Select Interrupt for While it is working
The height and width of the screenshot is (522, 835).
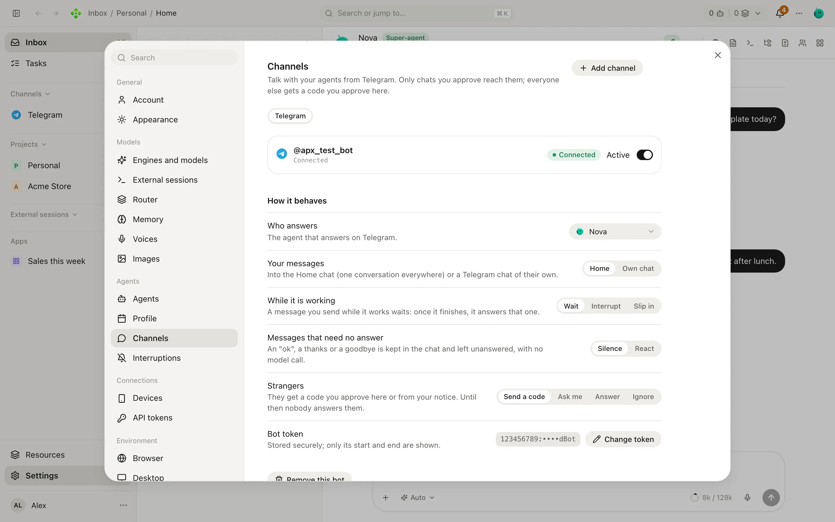(x=606, y=306)
